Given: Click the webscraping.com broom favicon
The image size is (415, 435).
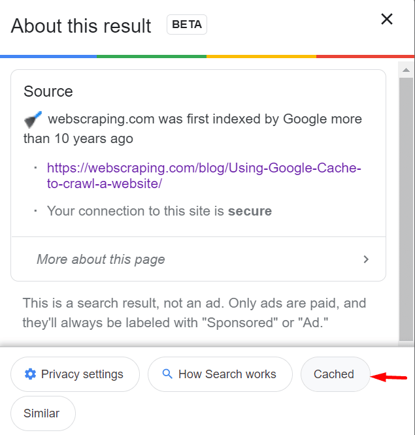Looking at the screenshot, I should [x=33, y=120].
